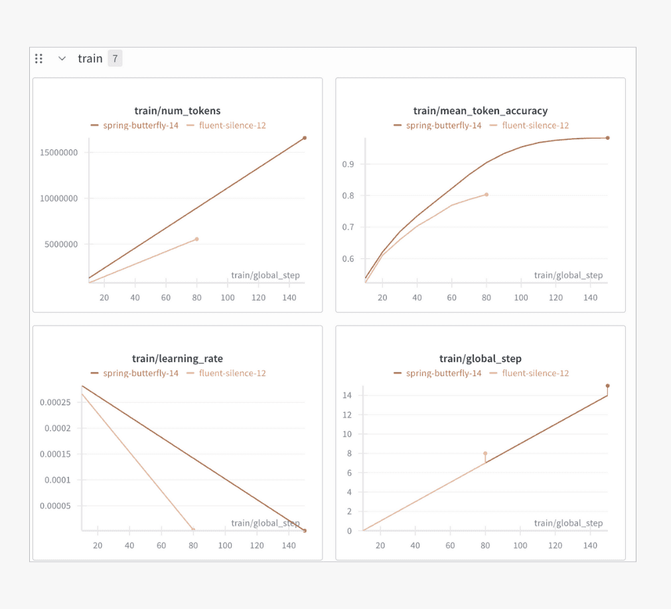Click the dots grid icon in the section header
Viewport: 671px width, 609px height.
pos(38,58)
